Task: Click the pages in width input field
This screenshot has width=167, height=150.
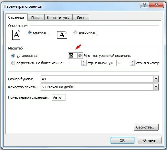Action: pos(74,63)
